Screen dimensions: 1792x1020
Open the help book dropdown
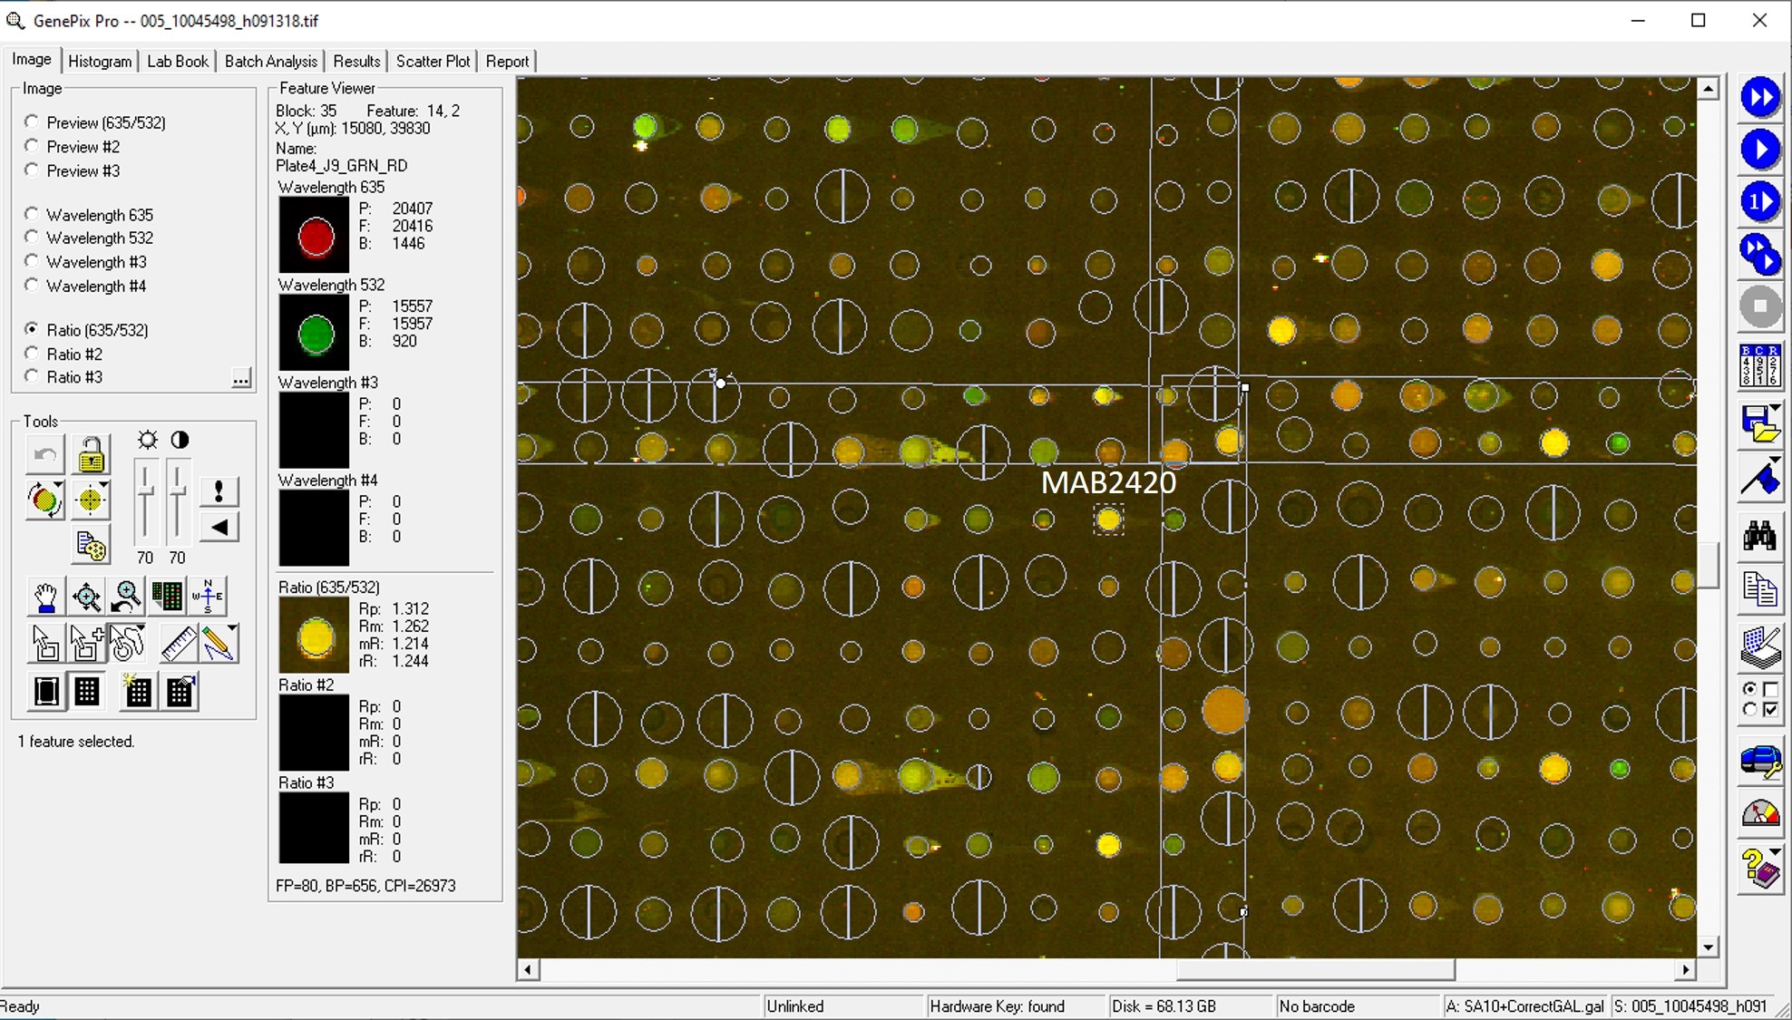coord(1775,852)
